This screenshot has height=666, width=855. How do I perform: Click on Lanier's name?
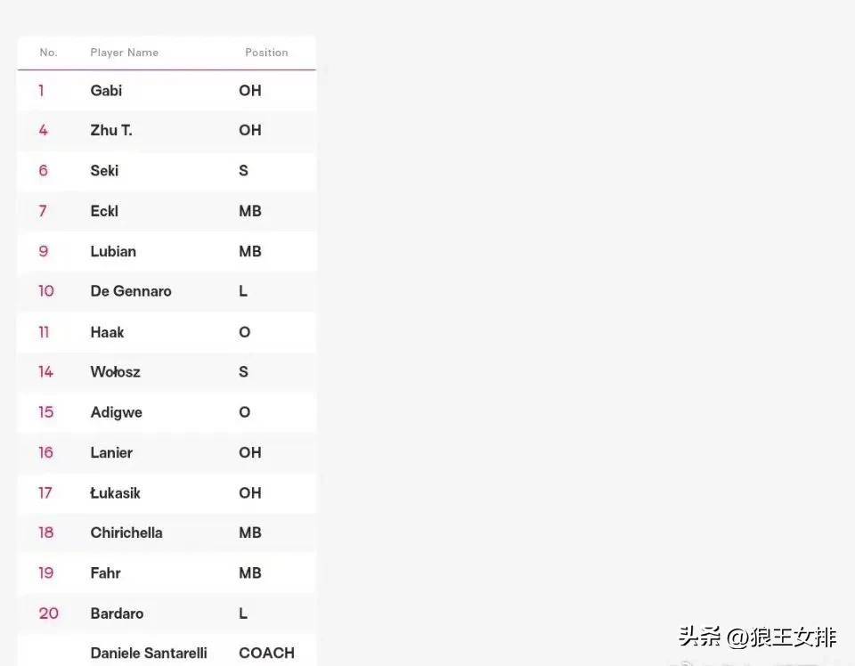point(111,452)
